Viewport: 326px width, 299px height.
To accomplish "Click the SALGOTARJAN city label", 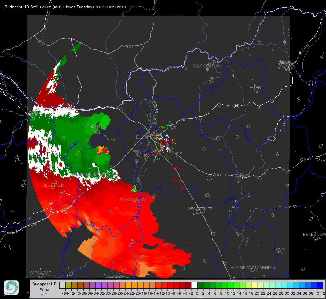I will [x=207, y=66].
